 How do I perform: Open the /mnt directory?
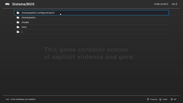click(x=92, y=27)
